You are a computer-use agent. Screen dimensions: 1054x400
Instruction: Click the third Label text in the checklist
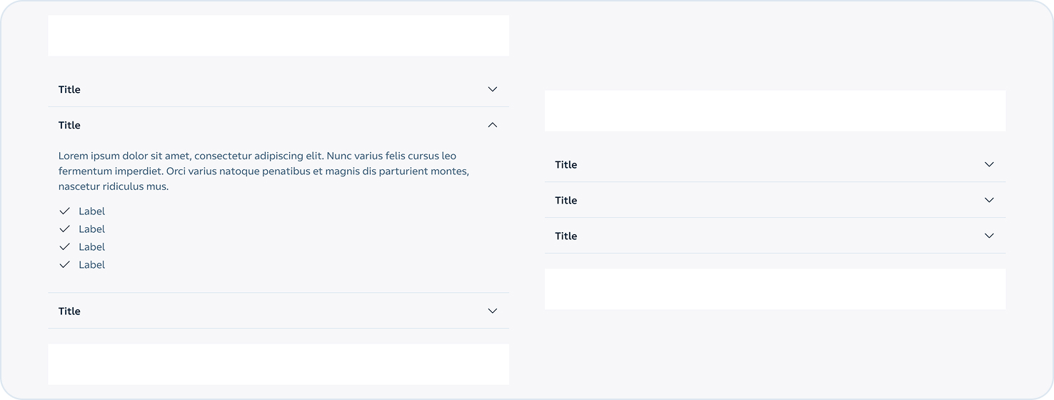click(x=92, y=247)
